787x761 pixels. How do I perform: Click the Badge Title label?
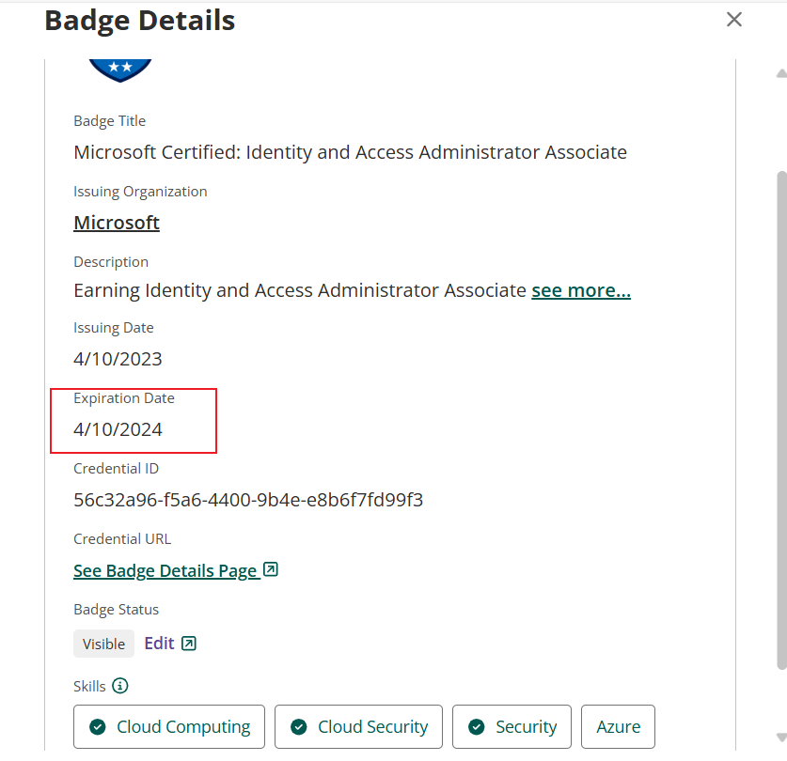point(110,121)
